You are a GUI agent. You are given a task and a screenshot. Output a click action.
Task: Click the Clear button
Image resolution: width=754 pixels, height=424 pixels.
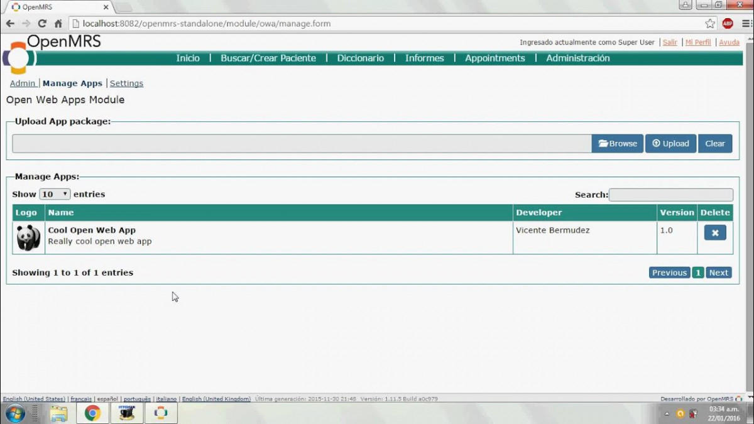[714, 143]
